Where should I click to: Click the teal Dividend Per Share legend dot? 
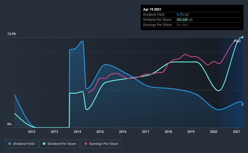coord(44,144)
